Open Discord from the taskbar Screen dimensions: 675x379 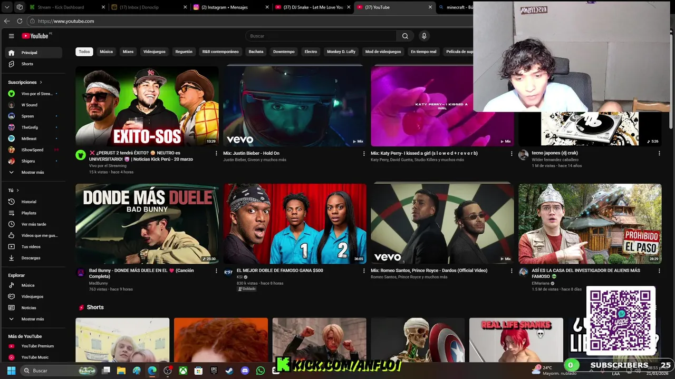(245, 371)
